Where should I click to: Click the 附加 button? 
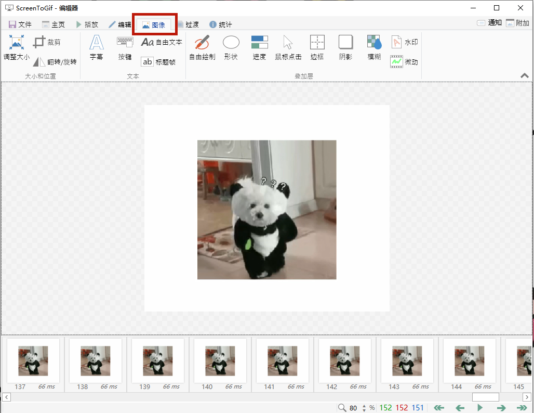[x=517, y=23]
